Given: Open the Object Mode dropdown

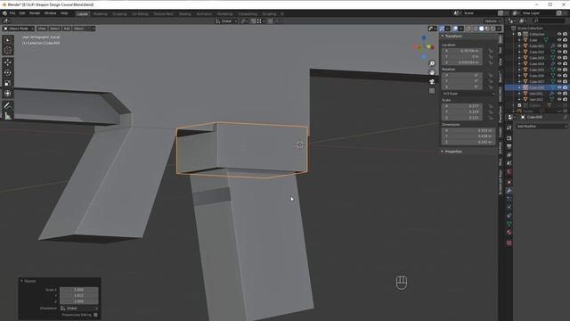Looking at the screenshot, I should 19,29.
